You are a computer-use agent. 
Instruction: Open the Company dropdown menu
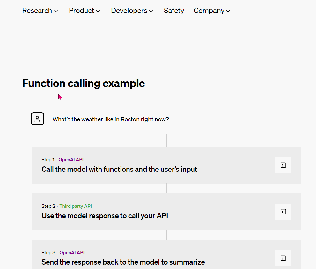(212, 11)
